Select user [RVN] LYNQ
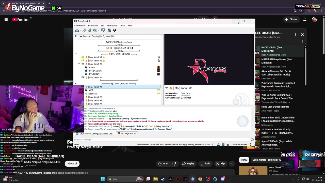The width and height of the screenshot is (325, 183). point(94,74)
